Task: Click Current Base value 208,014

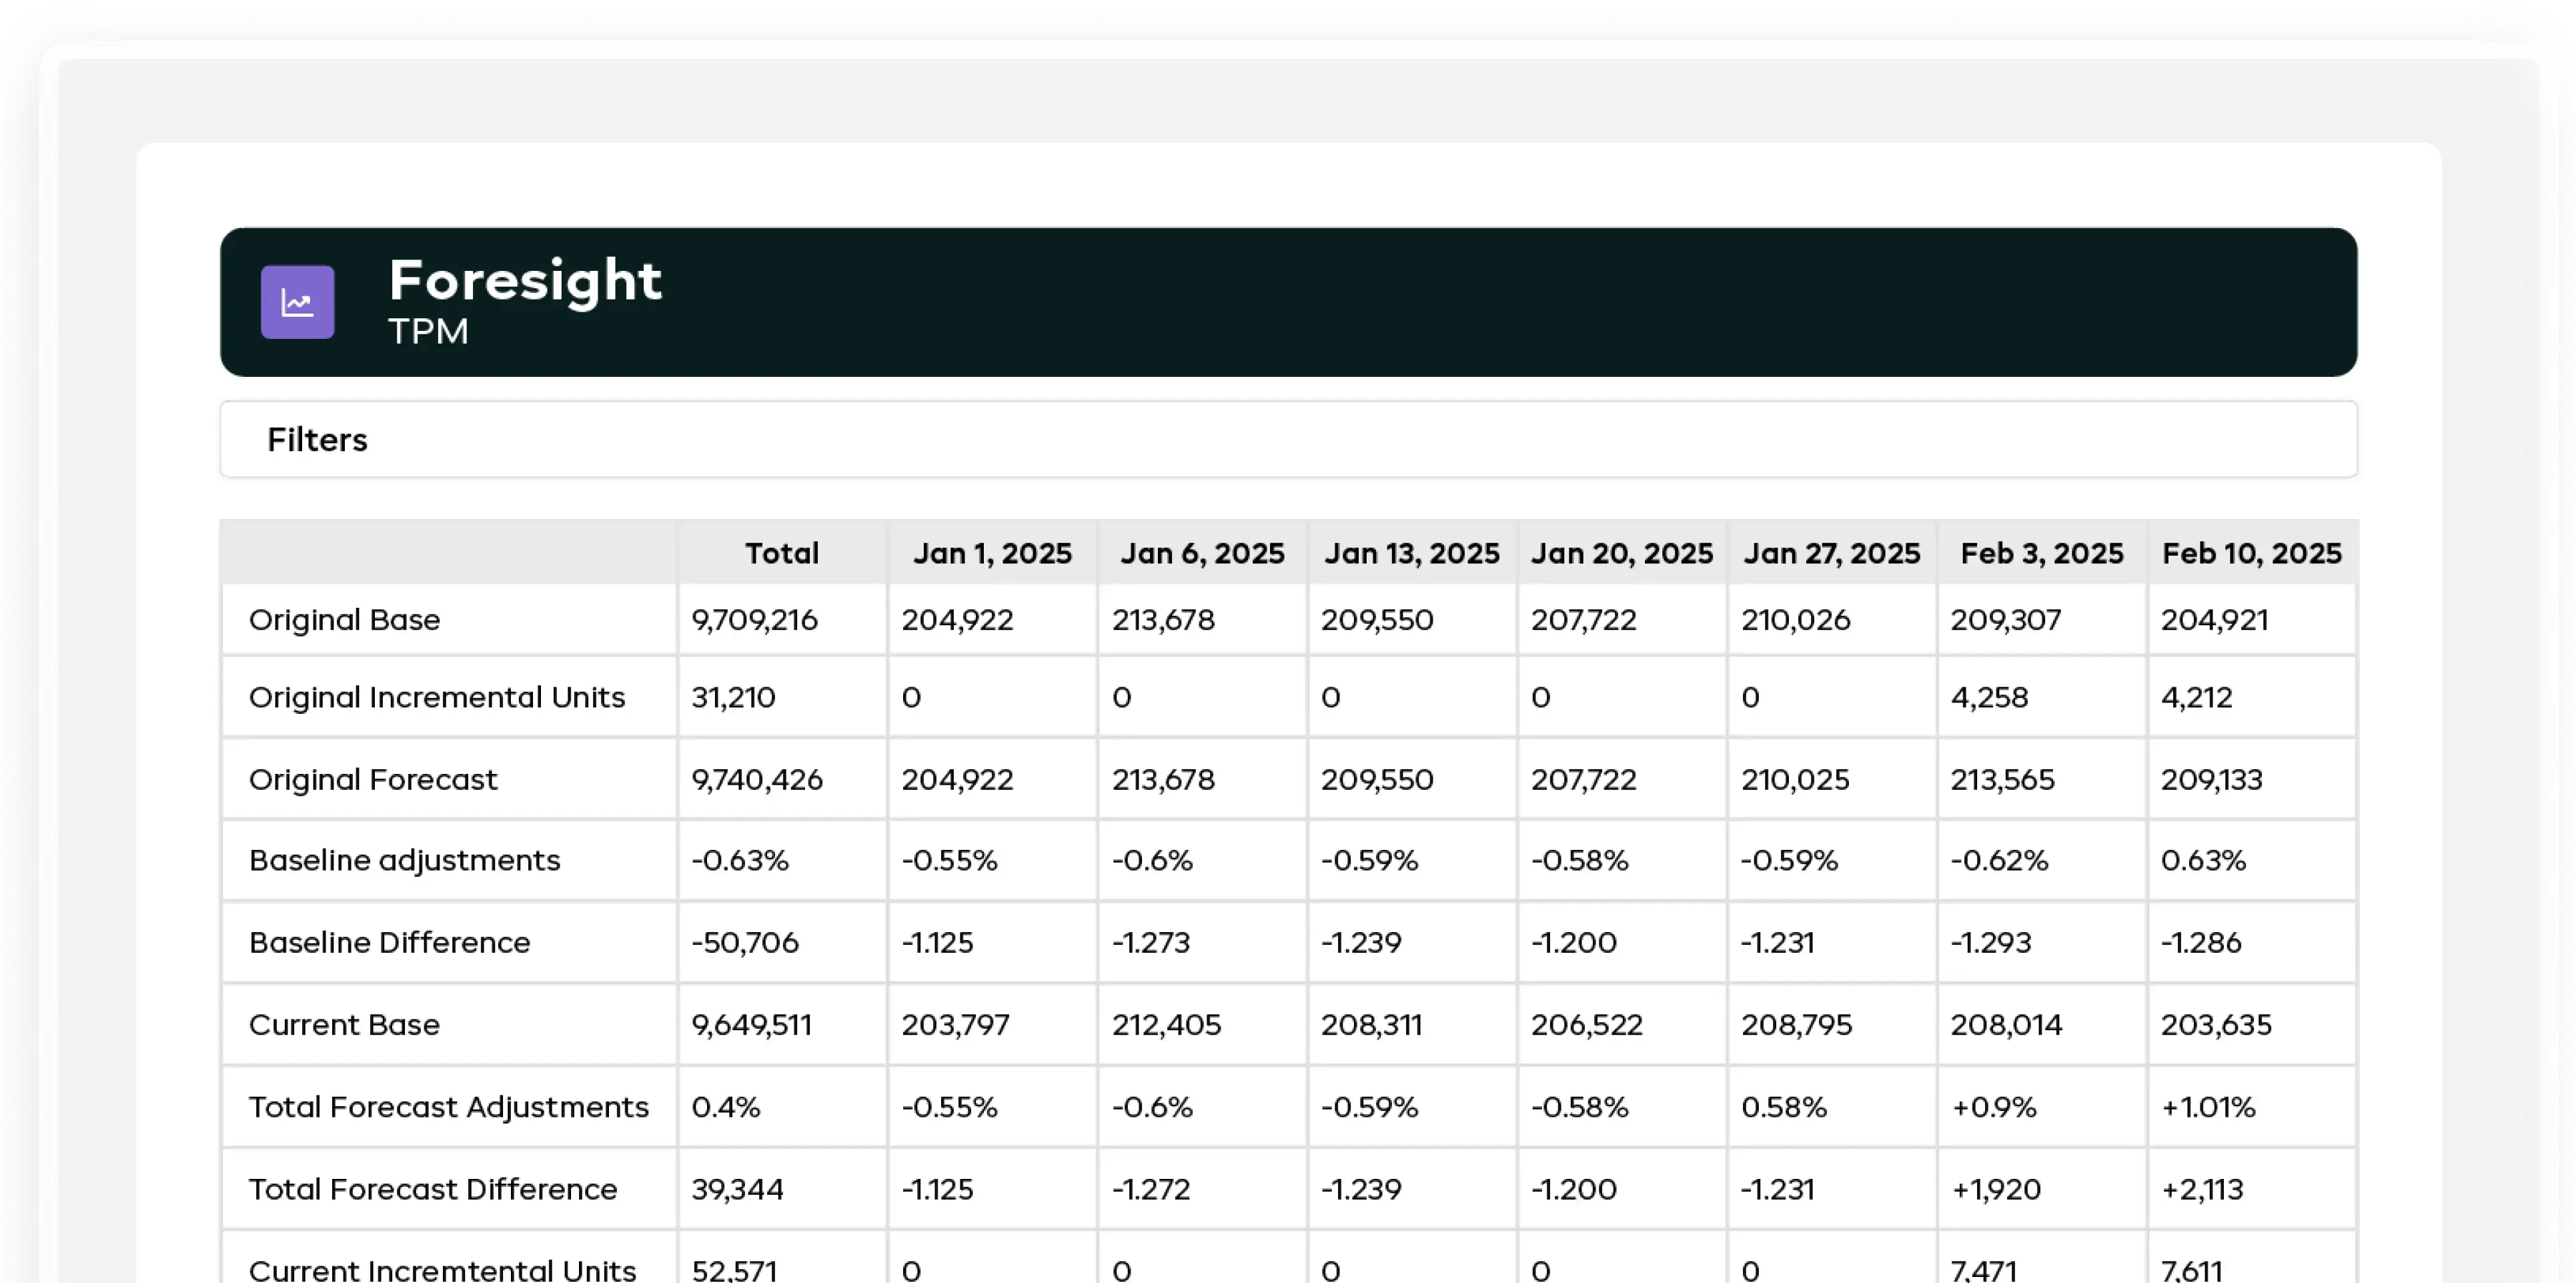Action: (2006, 1024)
